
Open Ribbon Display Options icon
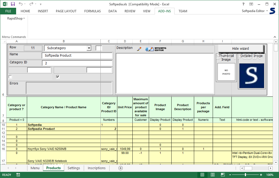pos(251,4)
